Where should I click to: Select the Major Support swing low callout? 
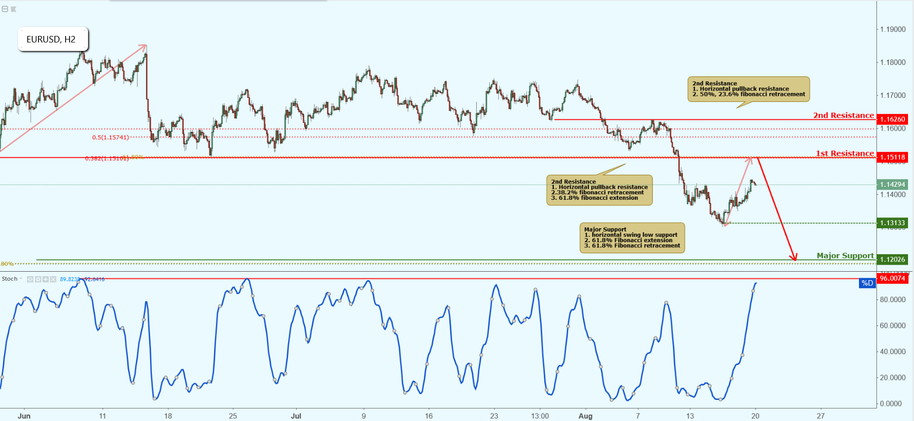coord(632,238)
